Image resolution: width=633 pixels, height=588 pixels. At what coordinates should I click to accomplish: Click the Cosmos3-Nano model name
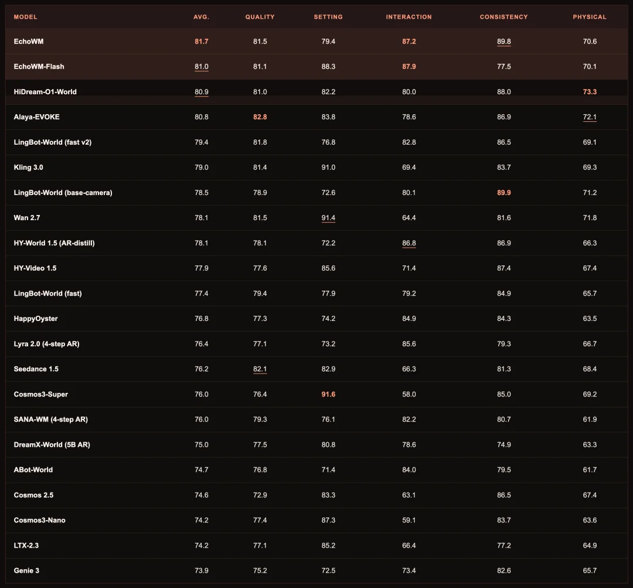click(40, 520)
